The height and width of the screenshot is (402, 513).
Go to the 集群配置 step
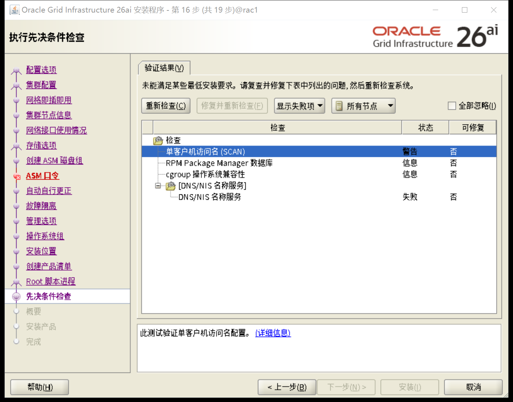pos(41,85)
